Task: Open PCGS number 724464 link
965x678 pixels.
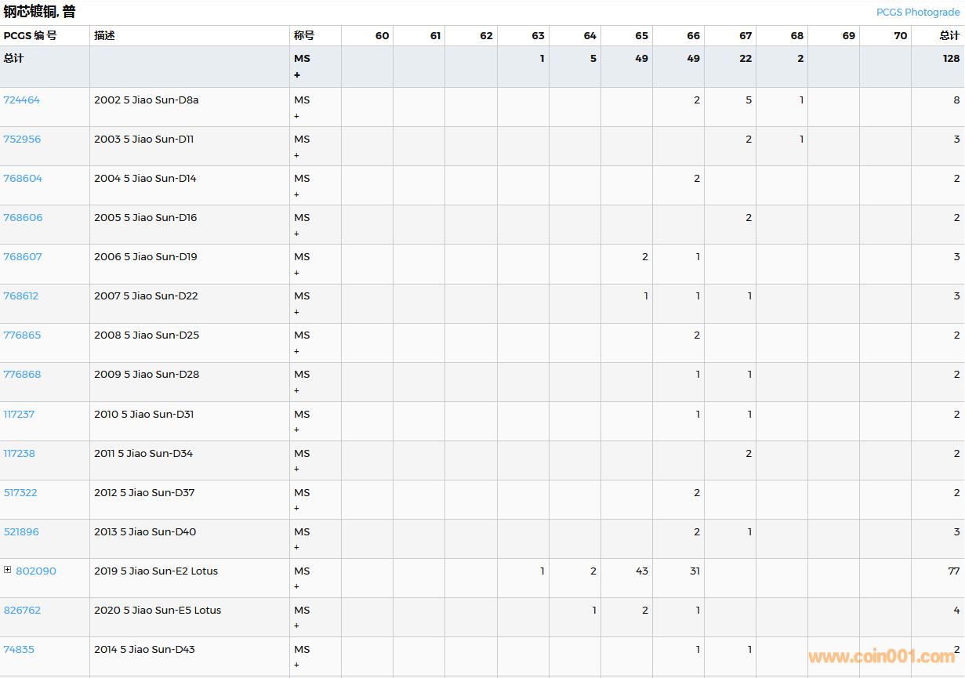Action: point(21,100)
